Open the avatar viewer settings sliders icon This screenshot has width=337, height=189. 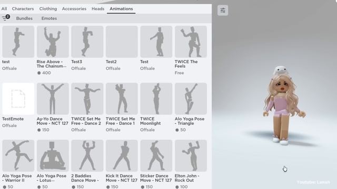[223, 10]
